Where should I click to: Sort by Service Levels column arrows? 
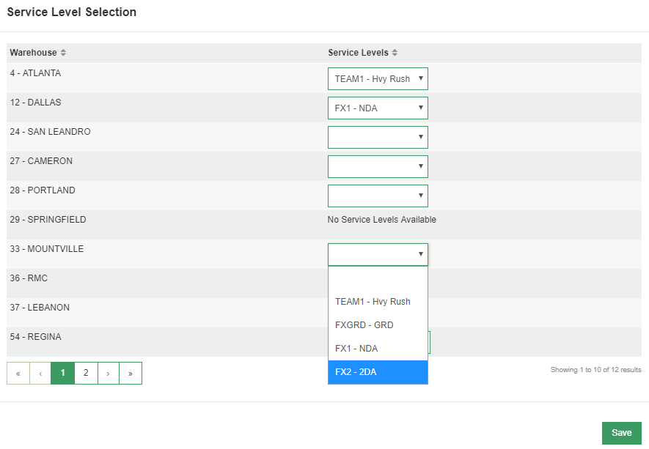395,53
